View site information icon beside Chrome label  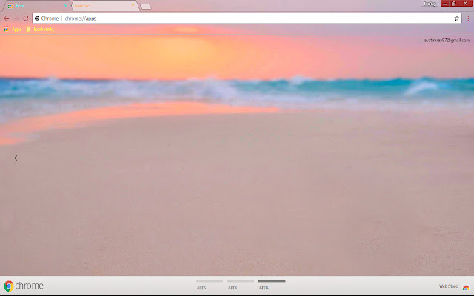point(37,18)
